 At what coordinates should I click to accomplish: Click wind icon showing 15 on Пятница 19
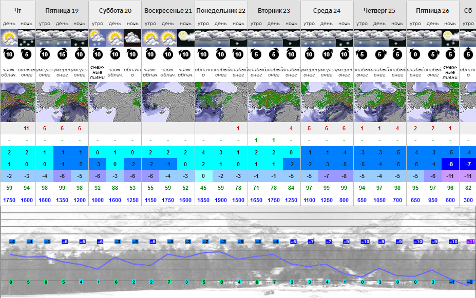tap(62, 54)
